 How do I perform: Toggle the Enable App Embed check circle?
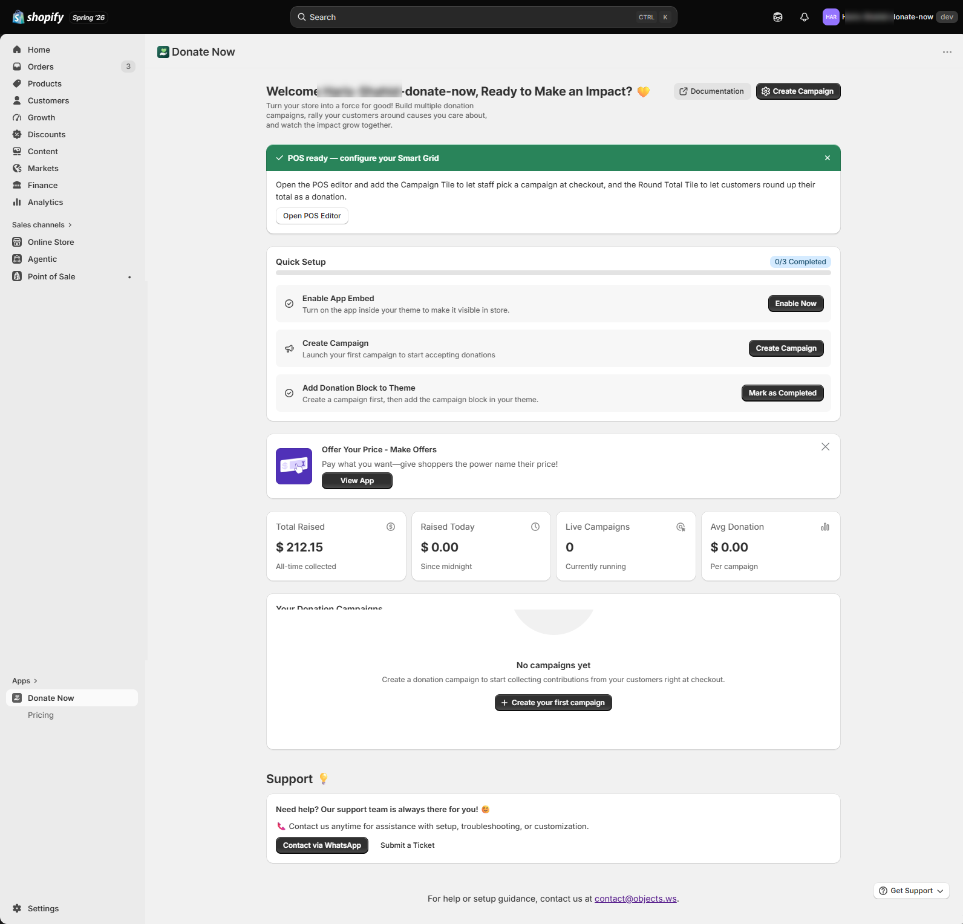click(x=289, y=304)
